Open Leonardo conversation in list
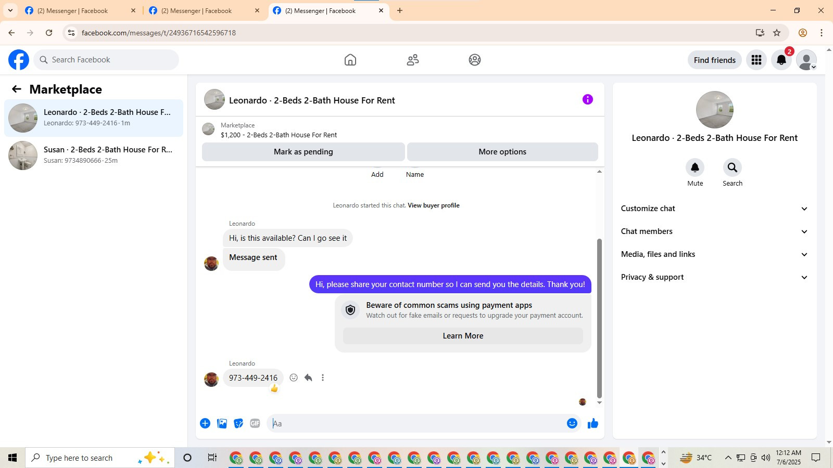Image resolution: width=833 pixels, height=468 pixels. tap(94, 118)
